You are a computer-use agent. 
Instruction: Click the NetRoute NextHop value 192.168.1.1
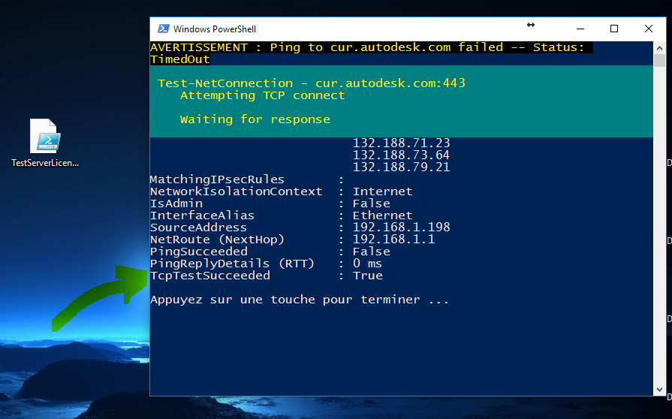click(x=393, y=240)
